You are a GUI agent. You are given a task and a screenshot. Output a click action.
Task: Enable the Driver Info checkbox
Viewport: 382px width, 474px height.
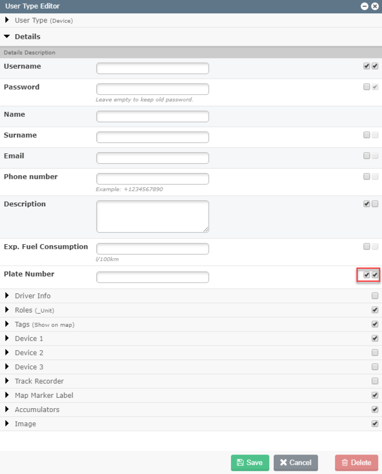point(375,295)
